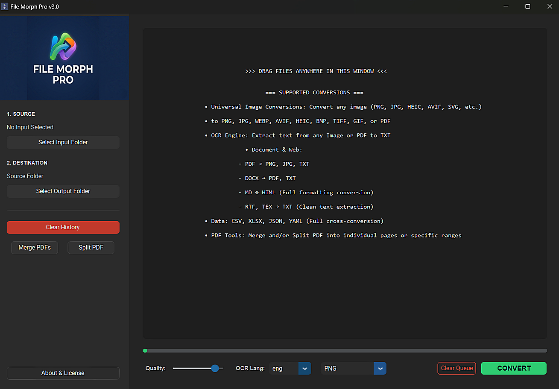Click the 'Data: CSV, XLSX, JSON, YAML' line
The width and height of the screenshot is (559, 389).
(x=294, y=221)
